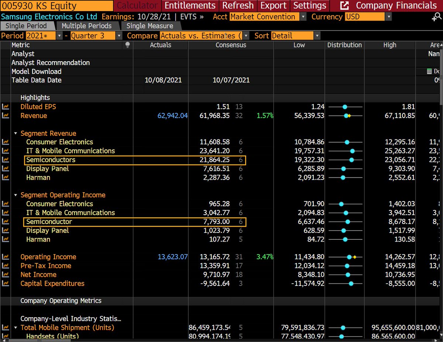Viewport: 443px width, 342px height.
Task: Collapse the Segment Operating Income section
Action: (x=16, y=195)
